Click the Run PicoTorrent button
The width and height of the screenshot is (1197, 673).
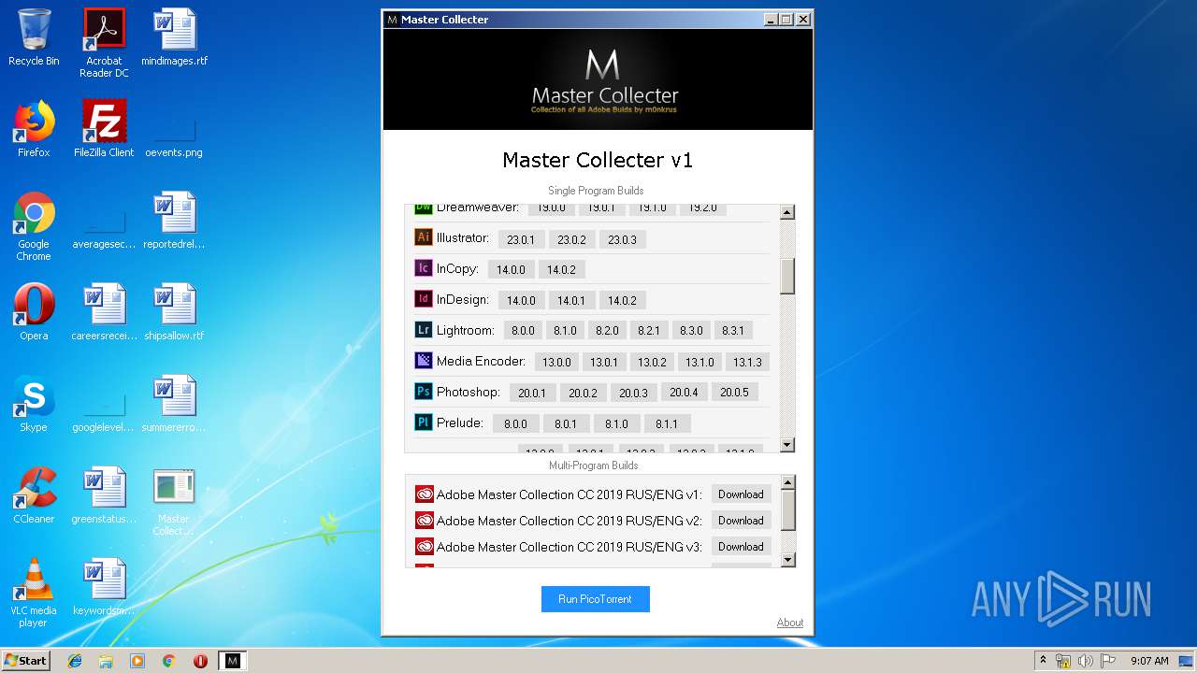[595, 599]
